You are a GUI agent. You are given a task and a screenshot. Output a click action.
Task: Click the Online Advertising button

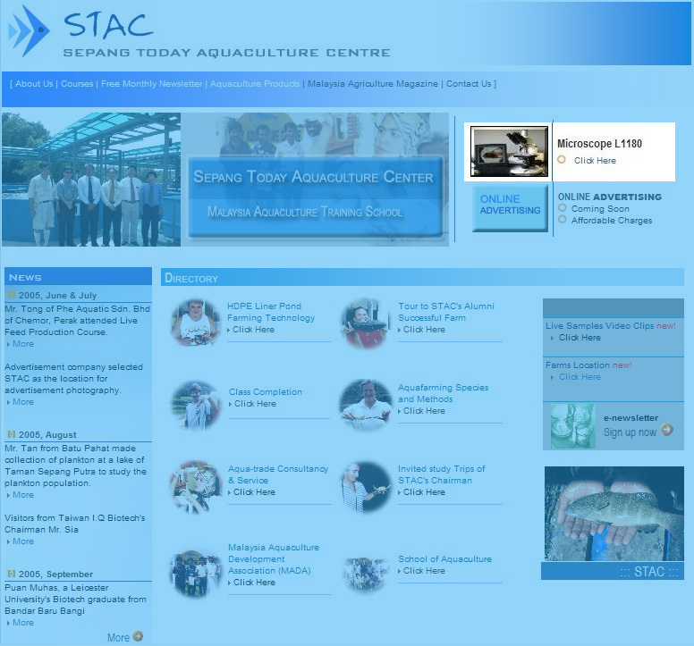point(510,206)
